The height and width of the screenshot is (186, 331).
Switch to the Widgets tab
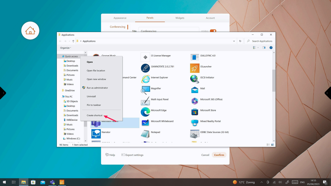coord(180,18)
